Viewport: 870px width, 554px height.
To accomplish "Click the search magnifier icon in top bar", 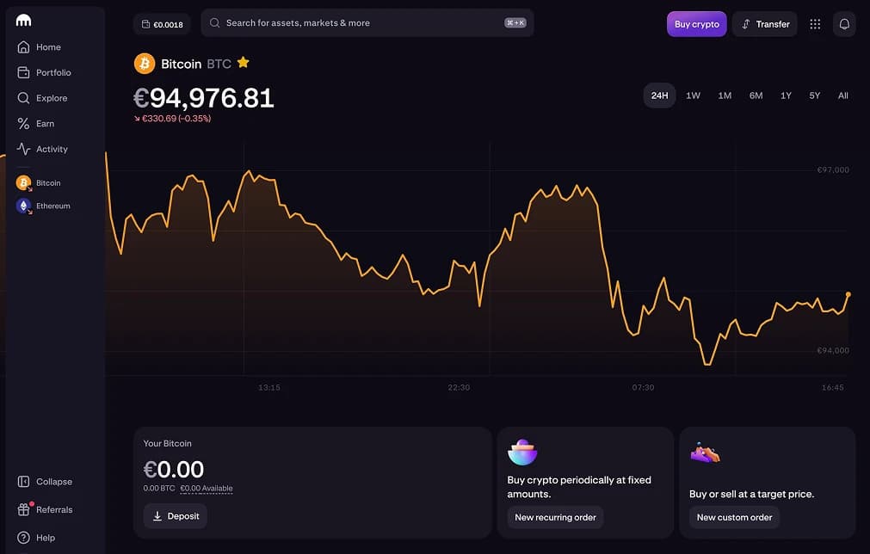I will [x=215, y=22].
